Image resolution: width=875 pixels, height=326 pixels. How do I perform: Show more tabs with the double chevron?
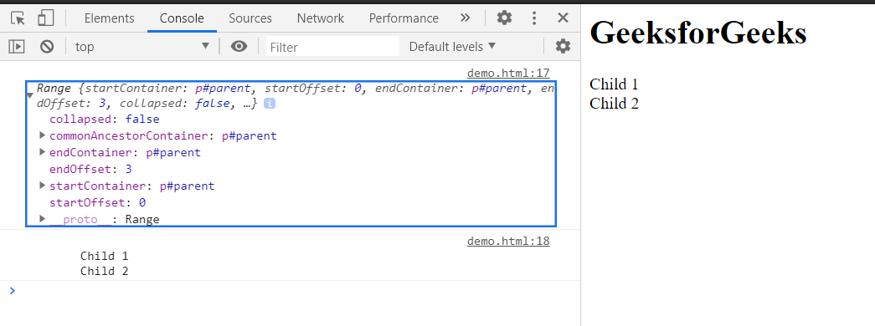click(x=465, y=18)
